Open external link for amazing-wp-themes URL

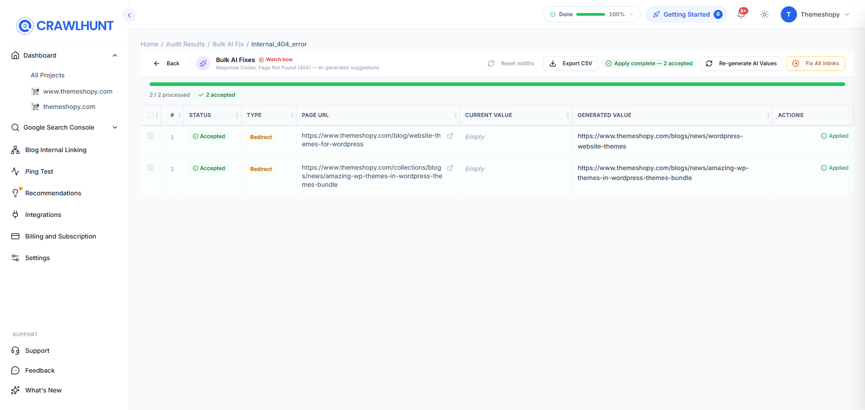pyautogui.click(x=450, y=168)
